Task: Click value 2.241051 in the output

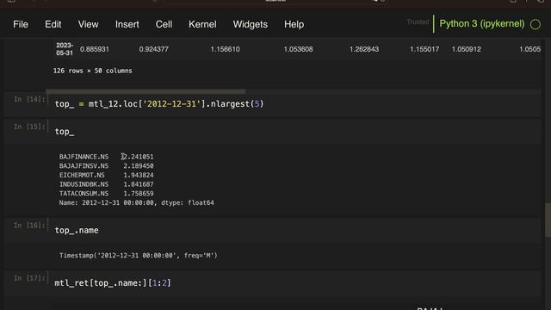Action: 138,157
